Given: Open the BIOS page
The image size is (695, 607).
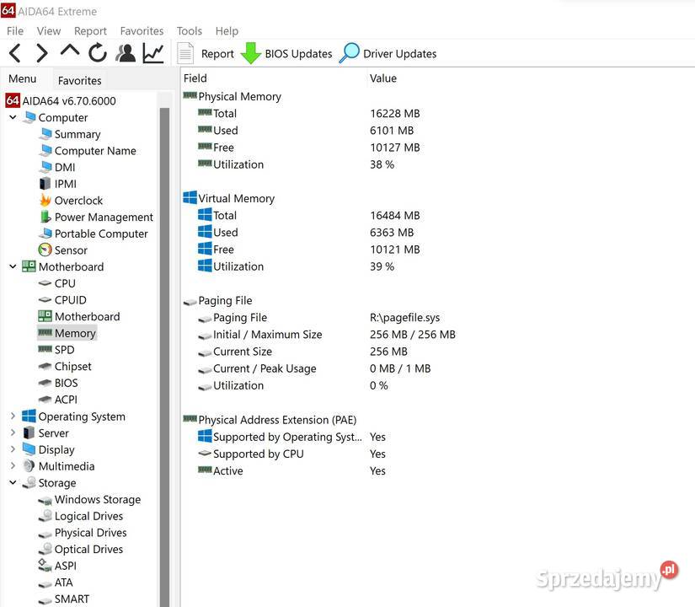Looking at the screenshot, I should click(x=66, y=383).
